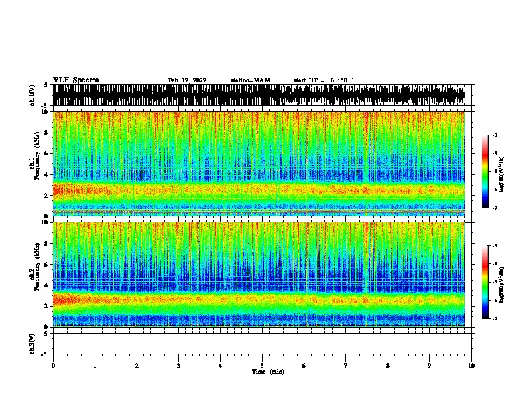Click the -7 label on ch.1 colorbar
The width and height of the screenshot is (531, 410).
495,208
